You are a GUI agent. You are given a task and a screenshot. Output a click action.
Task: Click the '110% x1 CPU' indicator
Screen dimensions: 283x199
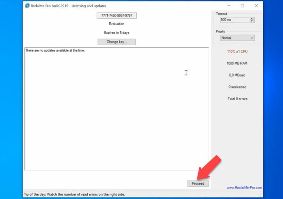[237, 51]
